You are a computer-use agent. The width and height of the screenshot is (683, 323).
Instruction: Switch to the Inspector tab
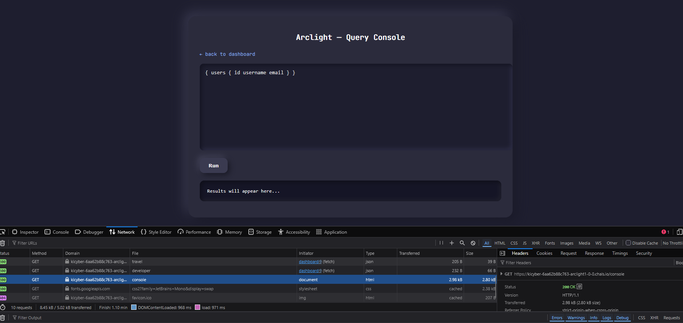(x=26, y=232)
